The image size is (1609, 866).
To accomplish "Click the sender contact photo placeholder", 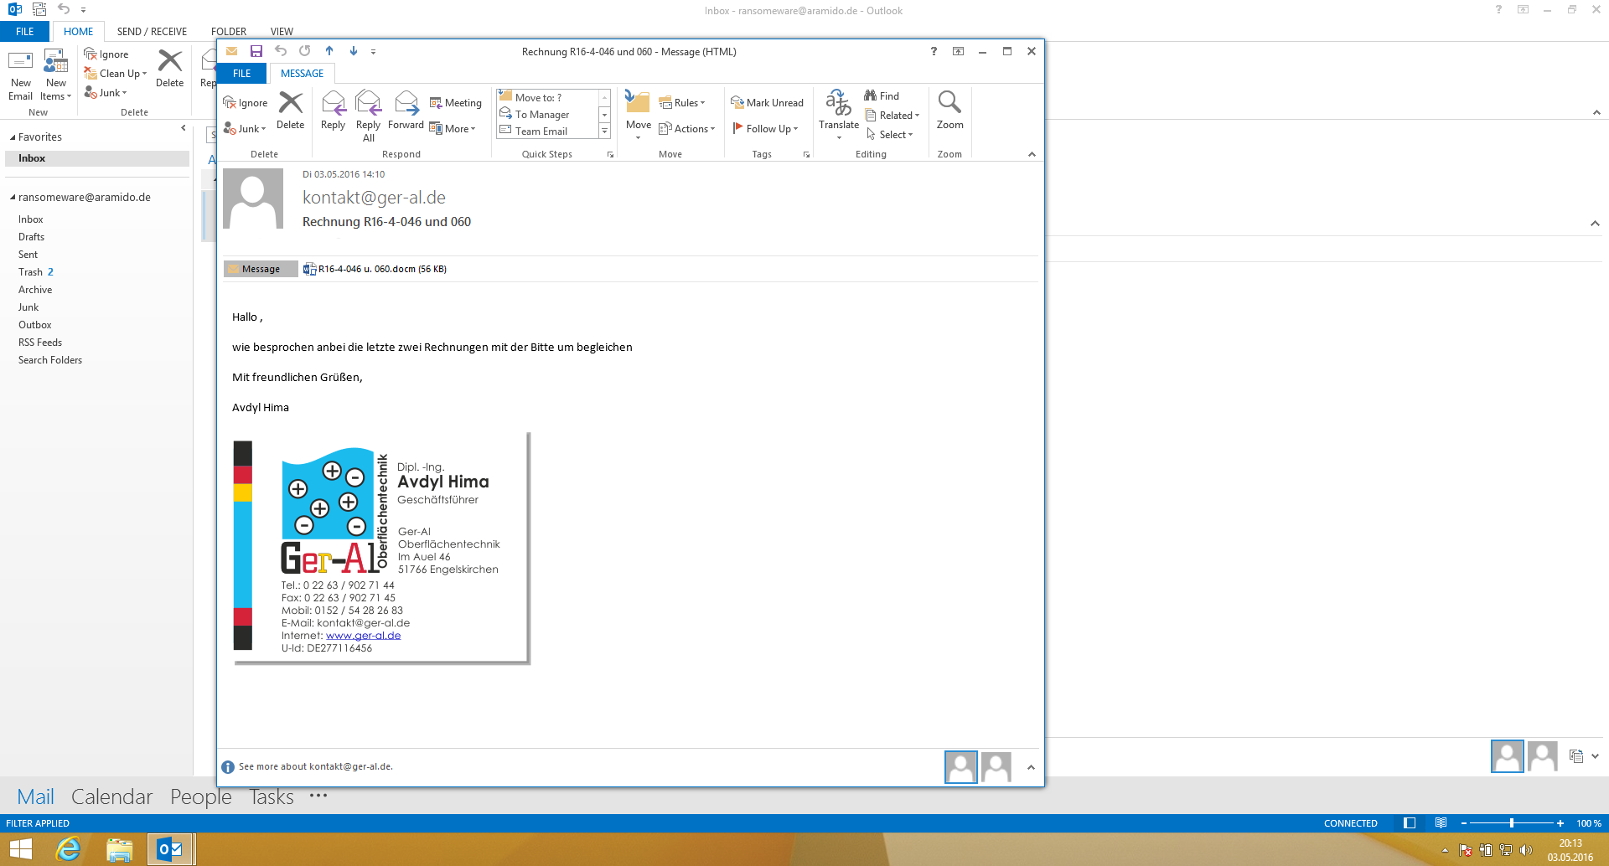I will tap(253, 199).
